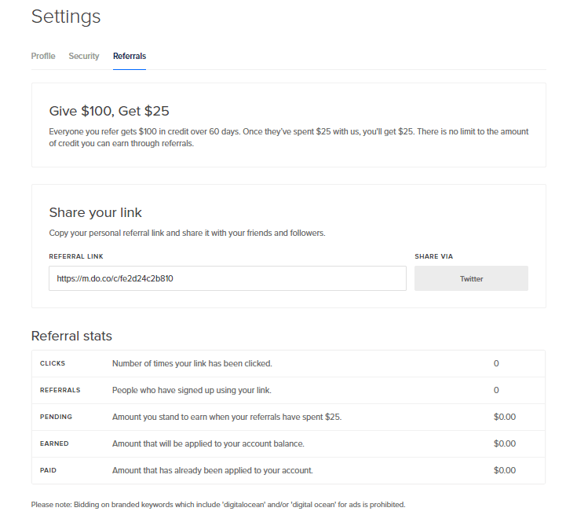The image size is (577, 515).
Task: Switch to the Security tab
Action: 84,56
